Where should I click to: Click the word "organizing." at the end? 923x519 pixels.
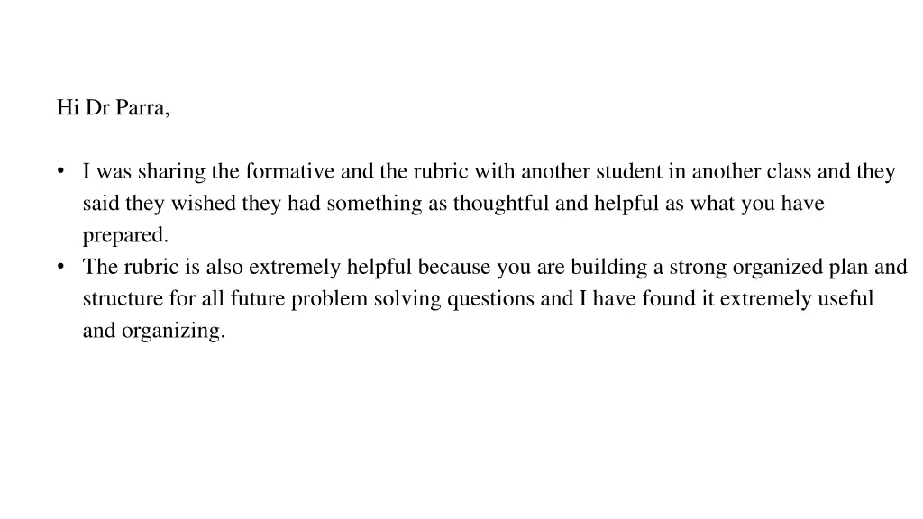(x=174, y=331)
